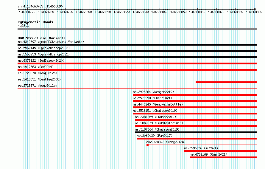Click the red bar under nsv6379122
This screenshot has width=265, height=169.
[137, 63]
